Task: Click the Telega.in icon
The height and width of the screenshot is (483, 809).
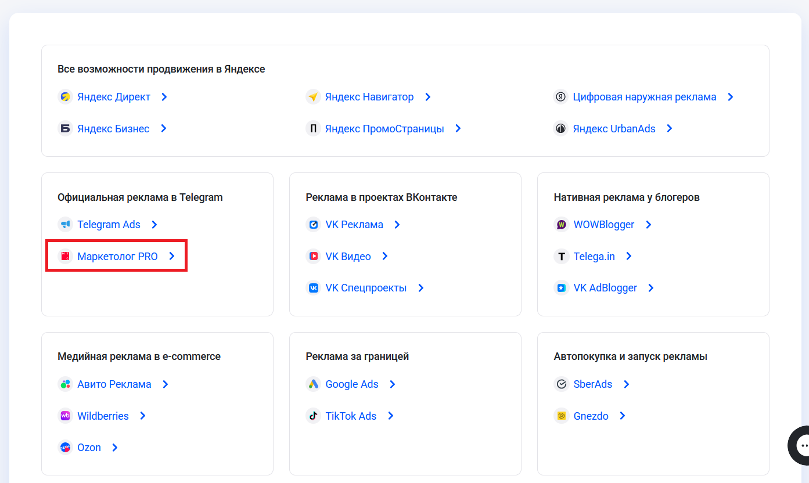Action: (x=561, y=256)
